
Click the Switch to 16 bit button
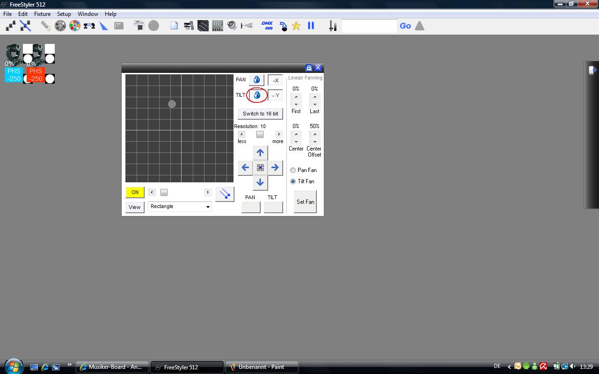260,114
